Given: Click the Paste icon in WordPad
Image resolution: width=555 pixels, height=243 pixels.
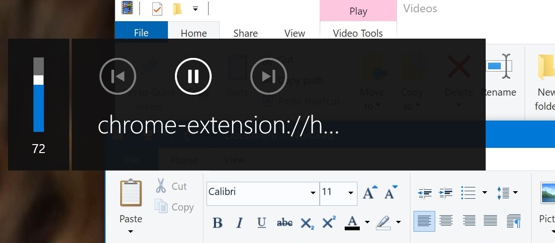Looking at the screenshot, I should 131,193.
